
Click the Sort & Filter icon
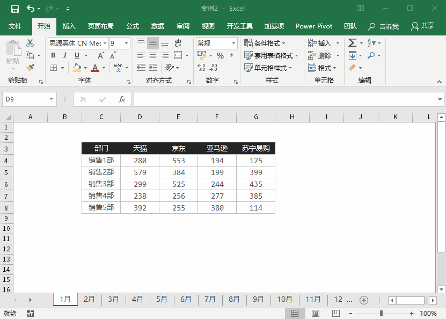(x=371, y=43)
